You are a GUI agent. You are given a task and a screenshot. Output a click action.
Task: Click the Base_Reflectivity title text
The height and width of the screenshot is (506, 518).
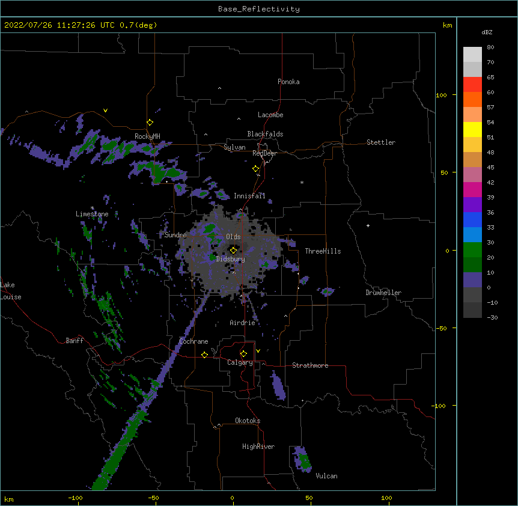click(x=259, y=9)
